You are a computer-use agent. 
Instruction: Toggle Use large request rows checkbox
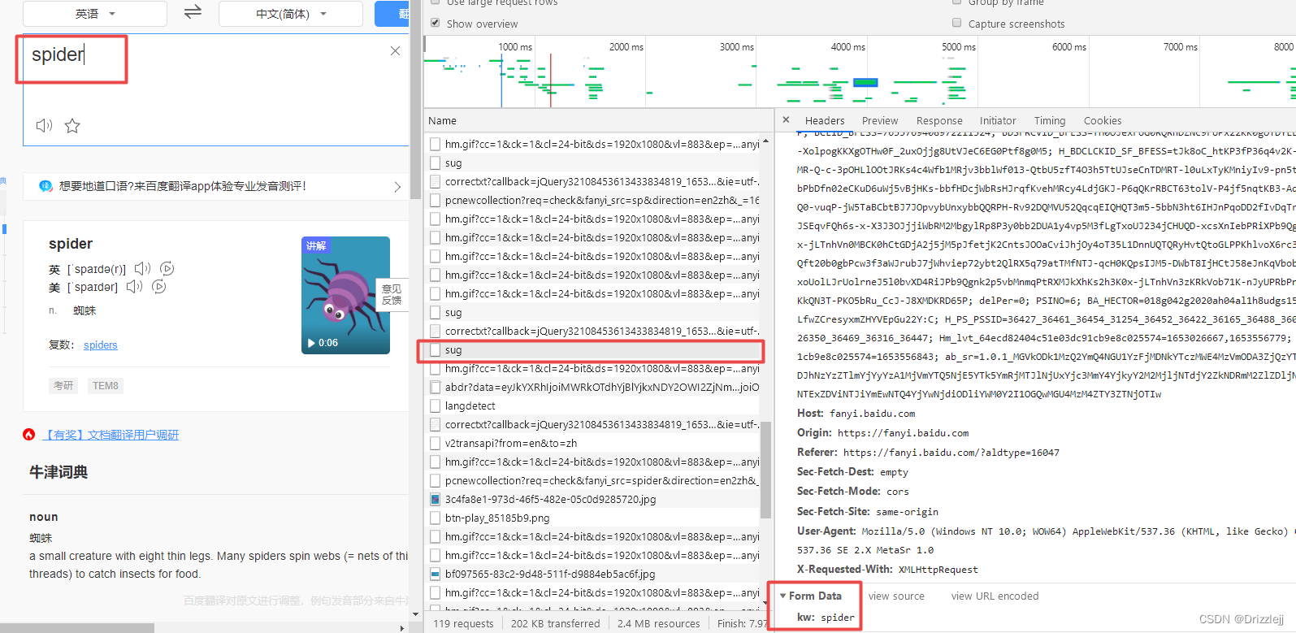click(x=436, y=2)
